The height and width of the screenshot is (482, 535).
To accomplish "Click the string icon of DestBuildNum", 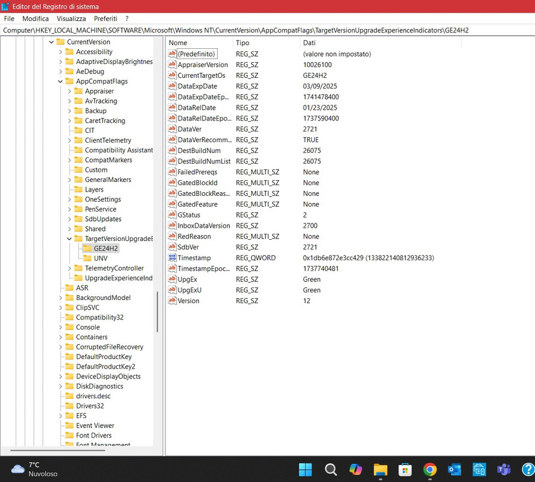I will tap(173, 151).
